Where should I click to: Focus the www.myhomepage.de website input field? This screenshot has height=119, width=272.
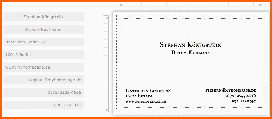pyautogui.click(x=43, y=67)
